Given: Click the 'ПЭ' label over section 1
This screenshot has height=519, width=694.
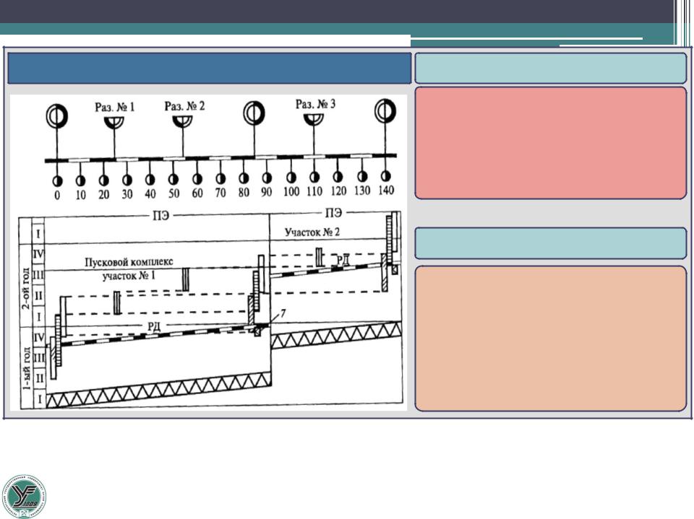Looking at the screenshot, I should point(160,216).
